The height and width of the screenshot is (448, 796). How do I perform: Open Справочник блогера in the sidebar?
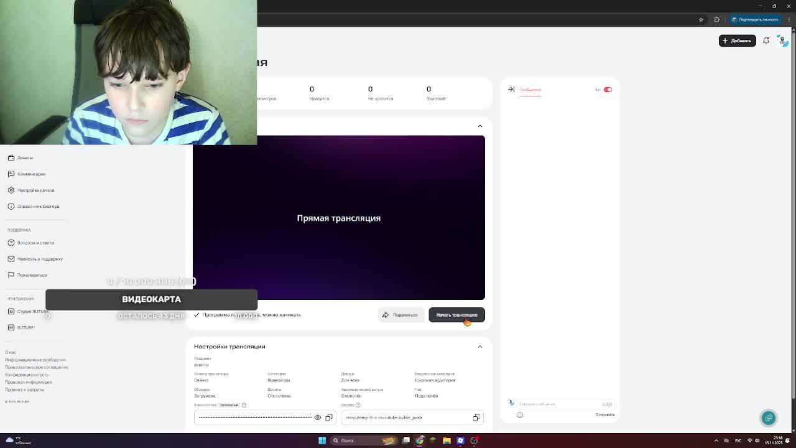click(38, 207)
